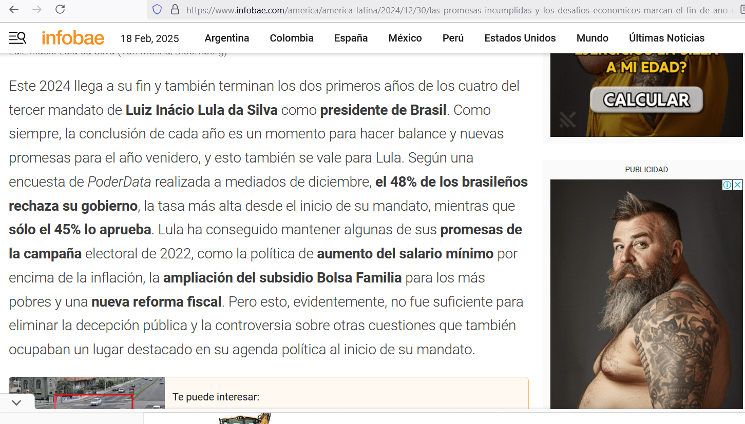Click the bold text 'el 48% de los brasileños'

coord(451,182)
